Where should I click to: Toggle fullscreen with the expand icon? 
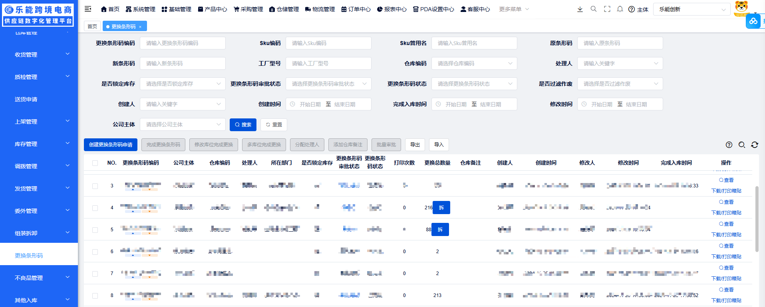click(x=607, y=9)
